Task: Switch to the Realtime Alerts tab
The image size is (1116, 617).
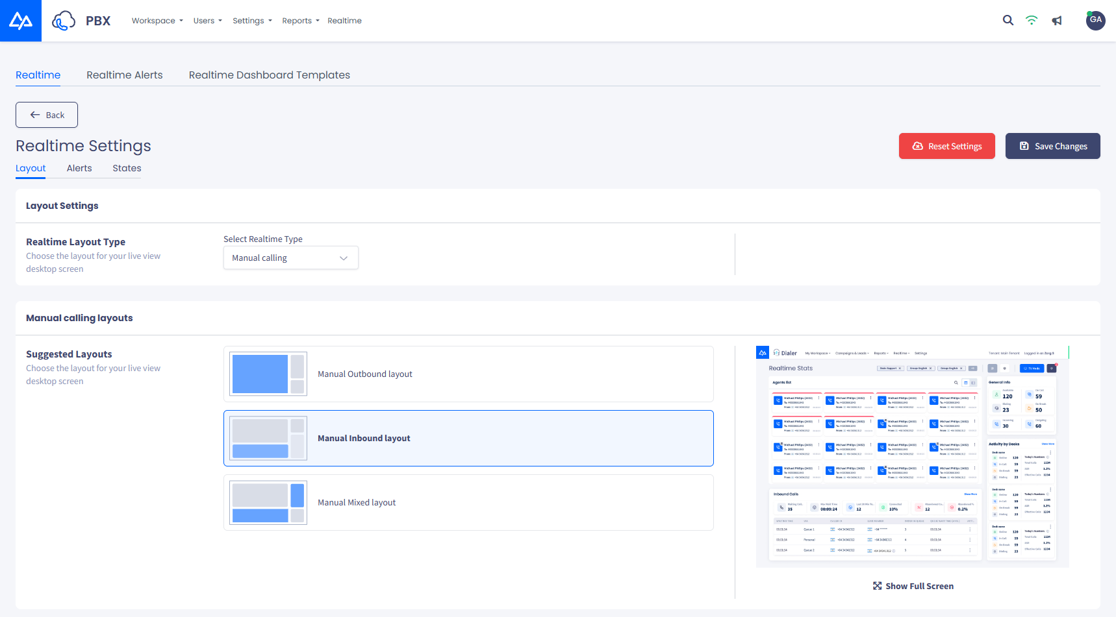Action: tap(125, 75)
